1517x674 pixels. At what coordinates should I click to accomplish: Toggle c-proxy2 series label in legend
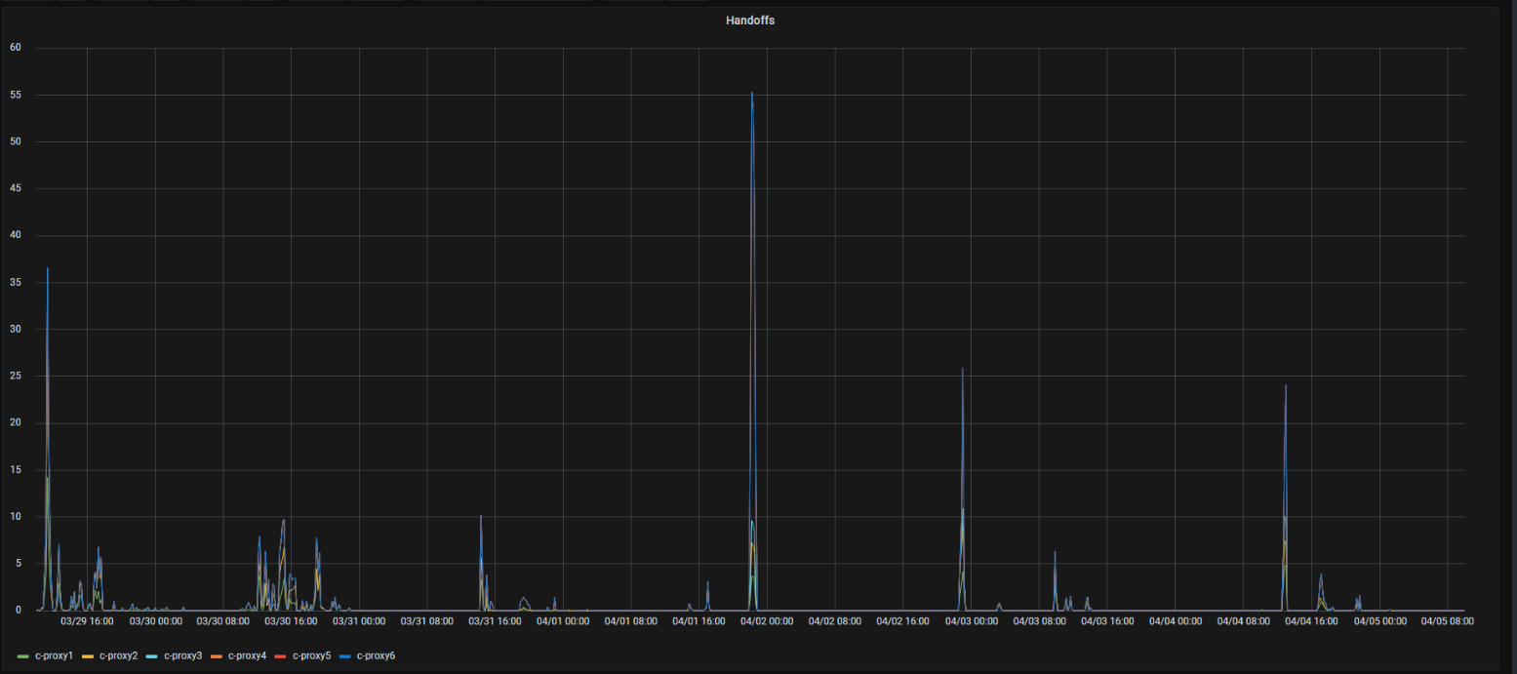[118, 655]
